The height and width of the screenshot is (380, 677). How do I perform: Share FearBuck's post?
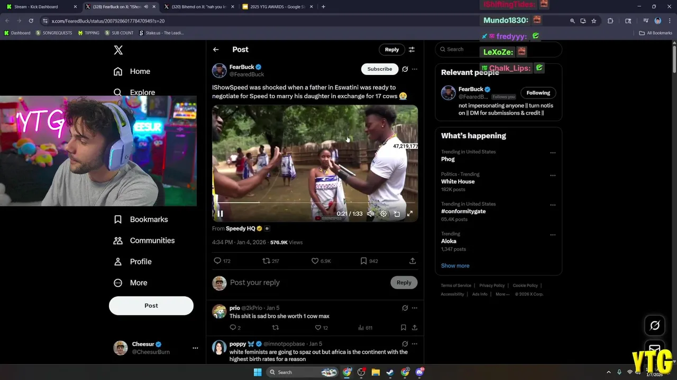(x=413, y=261)
